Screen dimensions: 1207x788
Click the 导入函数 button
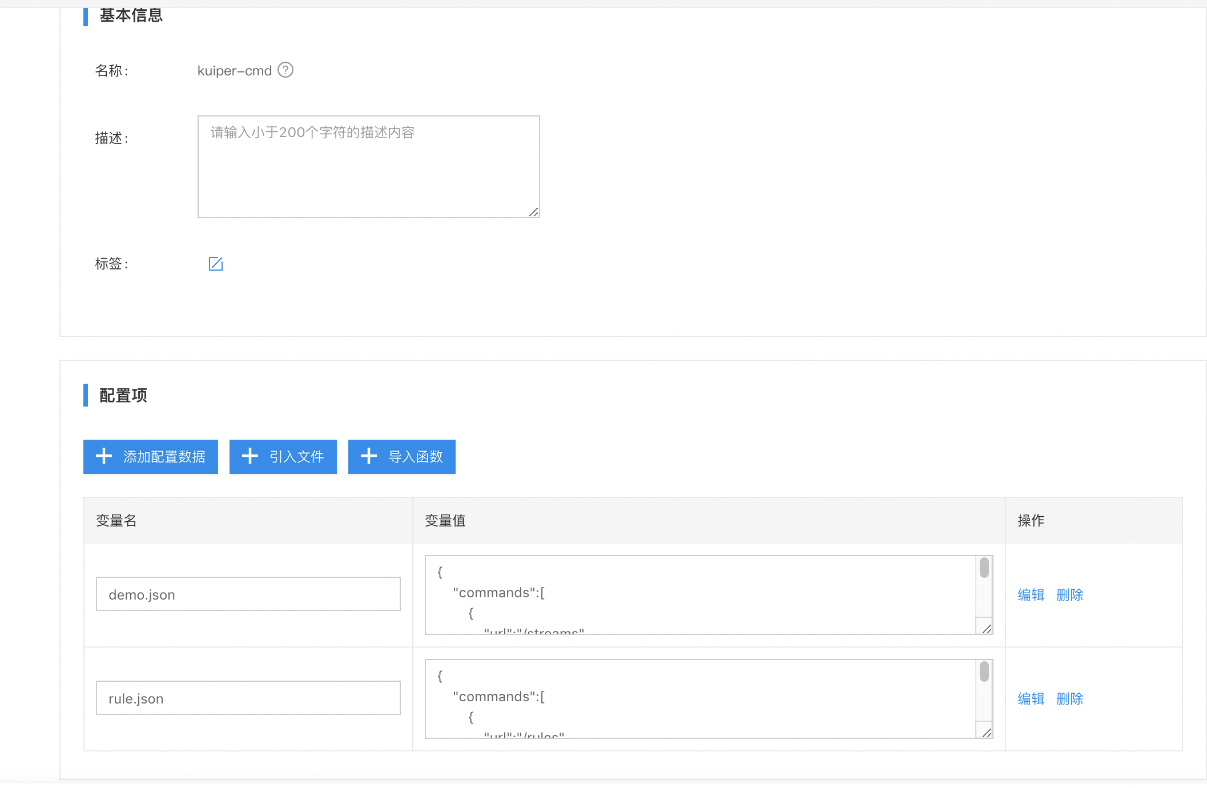[x=402, y=457]
